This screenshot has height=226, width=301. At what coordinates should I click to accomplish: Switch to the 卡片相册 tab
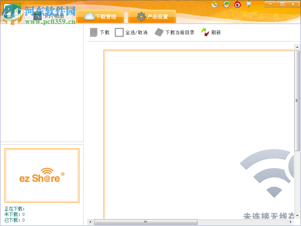point(49,16)
